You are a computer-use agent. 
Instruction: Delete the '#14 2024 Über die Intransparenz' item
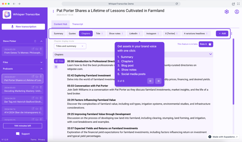tap(41, 109)
